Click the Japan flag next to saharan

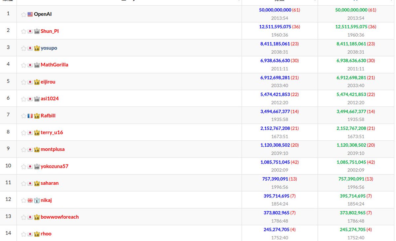pyautogui.click(x=30, y=184)
